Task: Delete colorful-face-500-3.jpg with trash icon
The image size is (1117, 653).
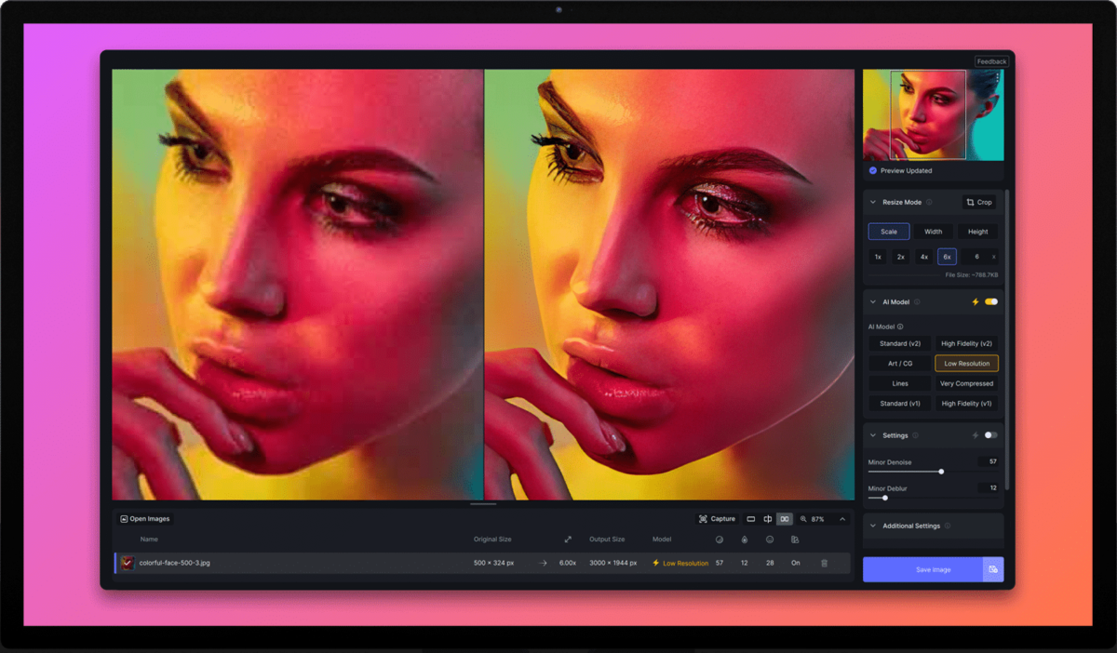Action: (x=824, y=563)
